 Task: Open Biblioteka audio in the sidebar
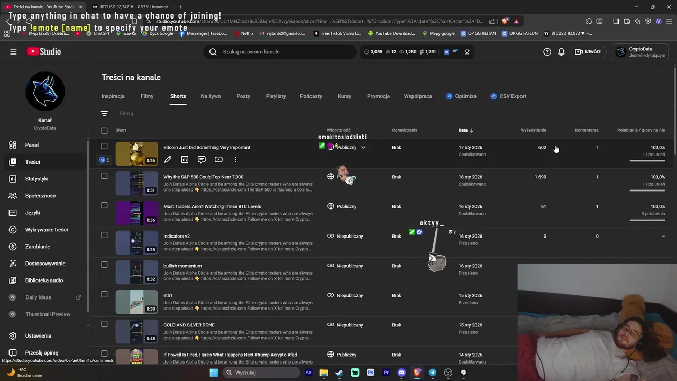tap(44, 280)
